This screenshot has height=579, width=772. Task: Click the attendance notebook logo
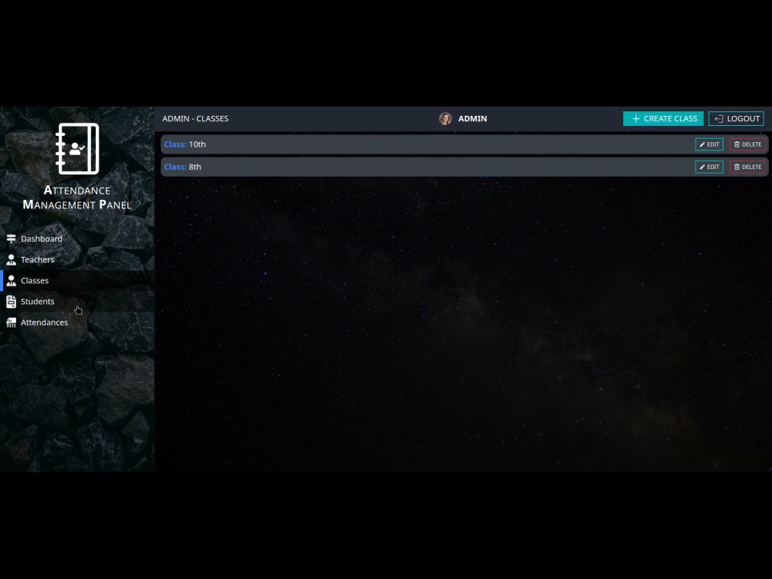(x=77, y=149)
